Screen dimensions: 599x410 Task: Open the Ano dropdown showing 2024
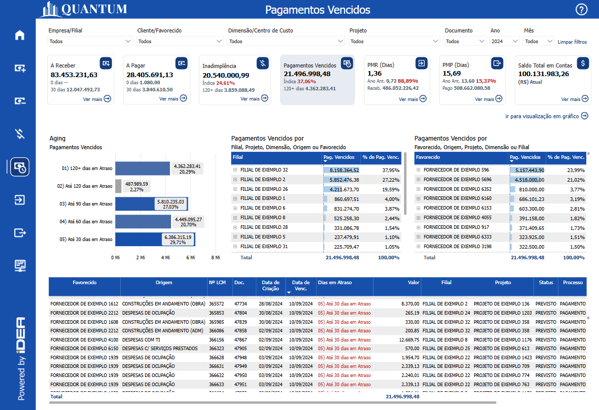pyautogui.click(x=504, y=42)
